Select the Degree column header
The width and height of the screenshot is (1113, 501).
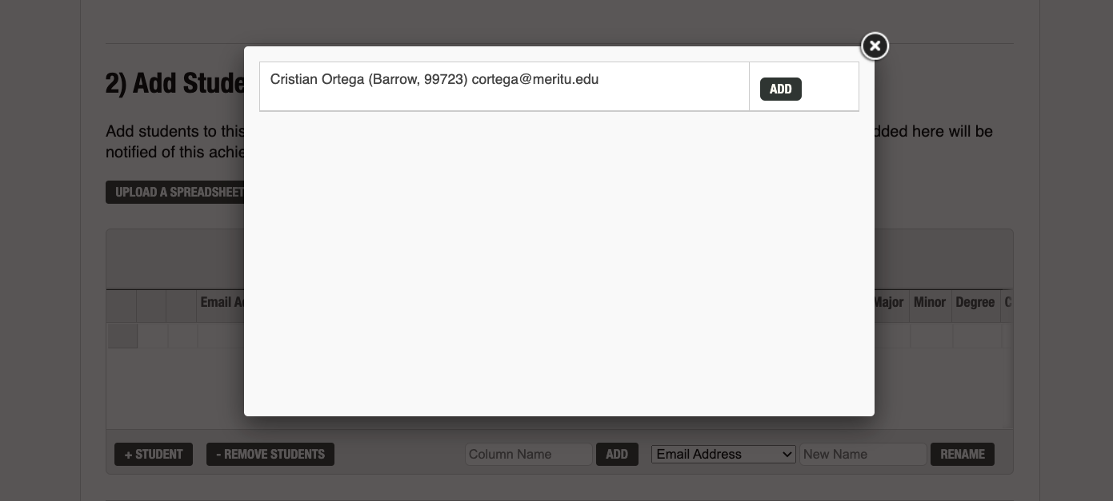[x=975, y=302]
